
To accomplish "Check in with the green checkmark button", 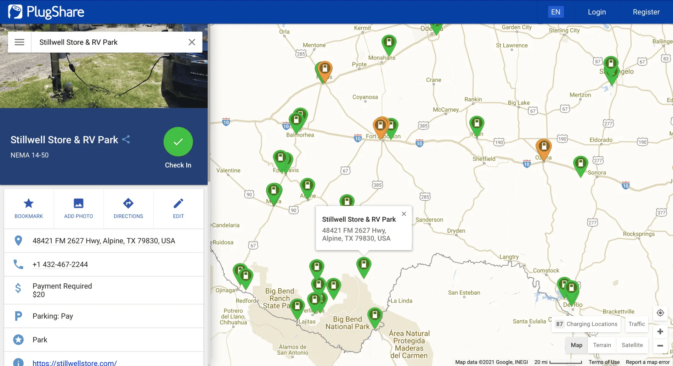I will 178,142.
